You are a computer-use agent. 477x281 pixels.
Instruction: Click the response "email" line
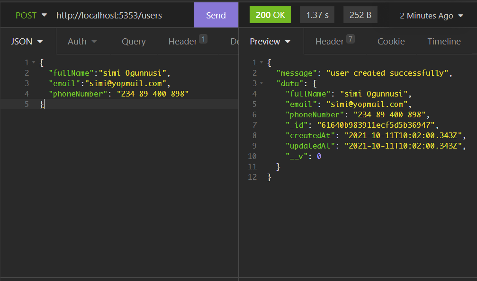(x=348, y=104)
